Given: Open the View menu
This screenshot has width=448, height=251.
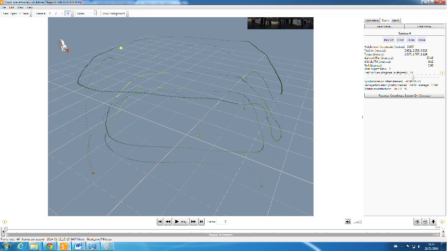Looking at the screenshot, I should [20, 7].
